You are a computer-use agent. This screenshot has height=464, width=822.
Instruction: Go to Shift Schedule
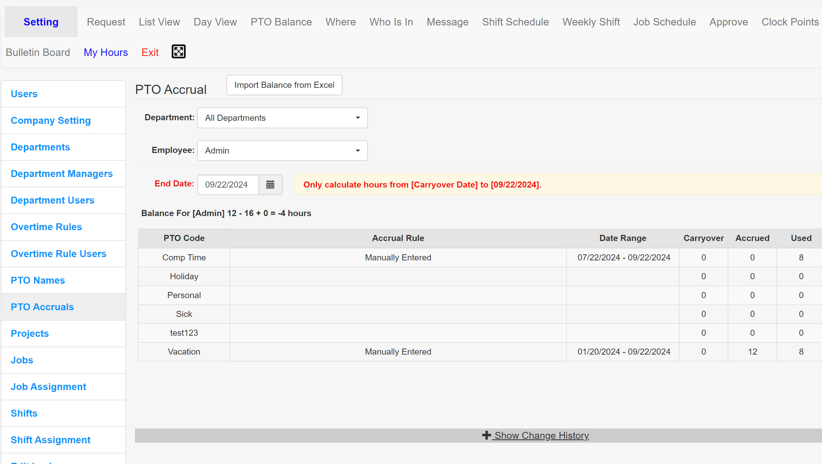(x=515, y=22)
